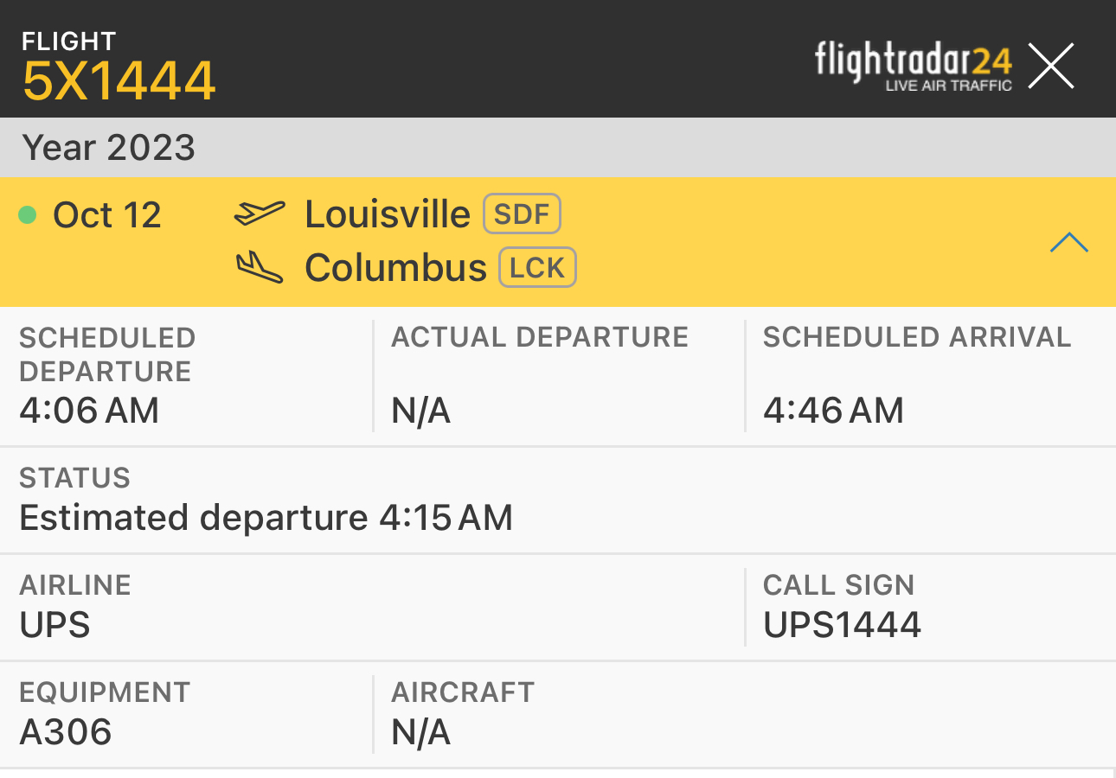
Task: Click the green live status dot
Action: pyautogui.click(x=28, y=214)
